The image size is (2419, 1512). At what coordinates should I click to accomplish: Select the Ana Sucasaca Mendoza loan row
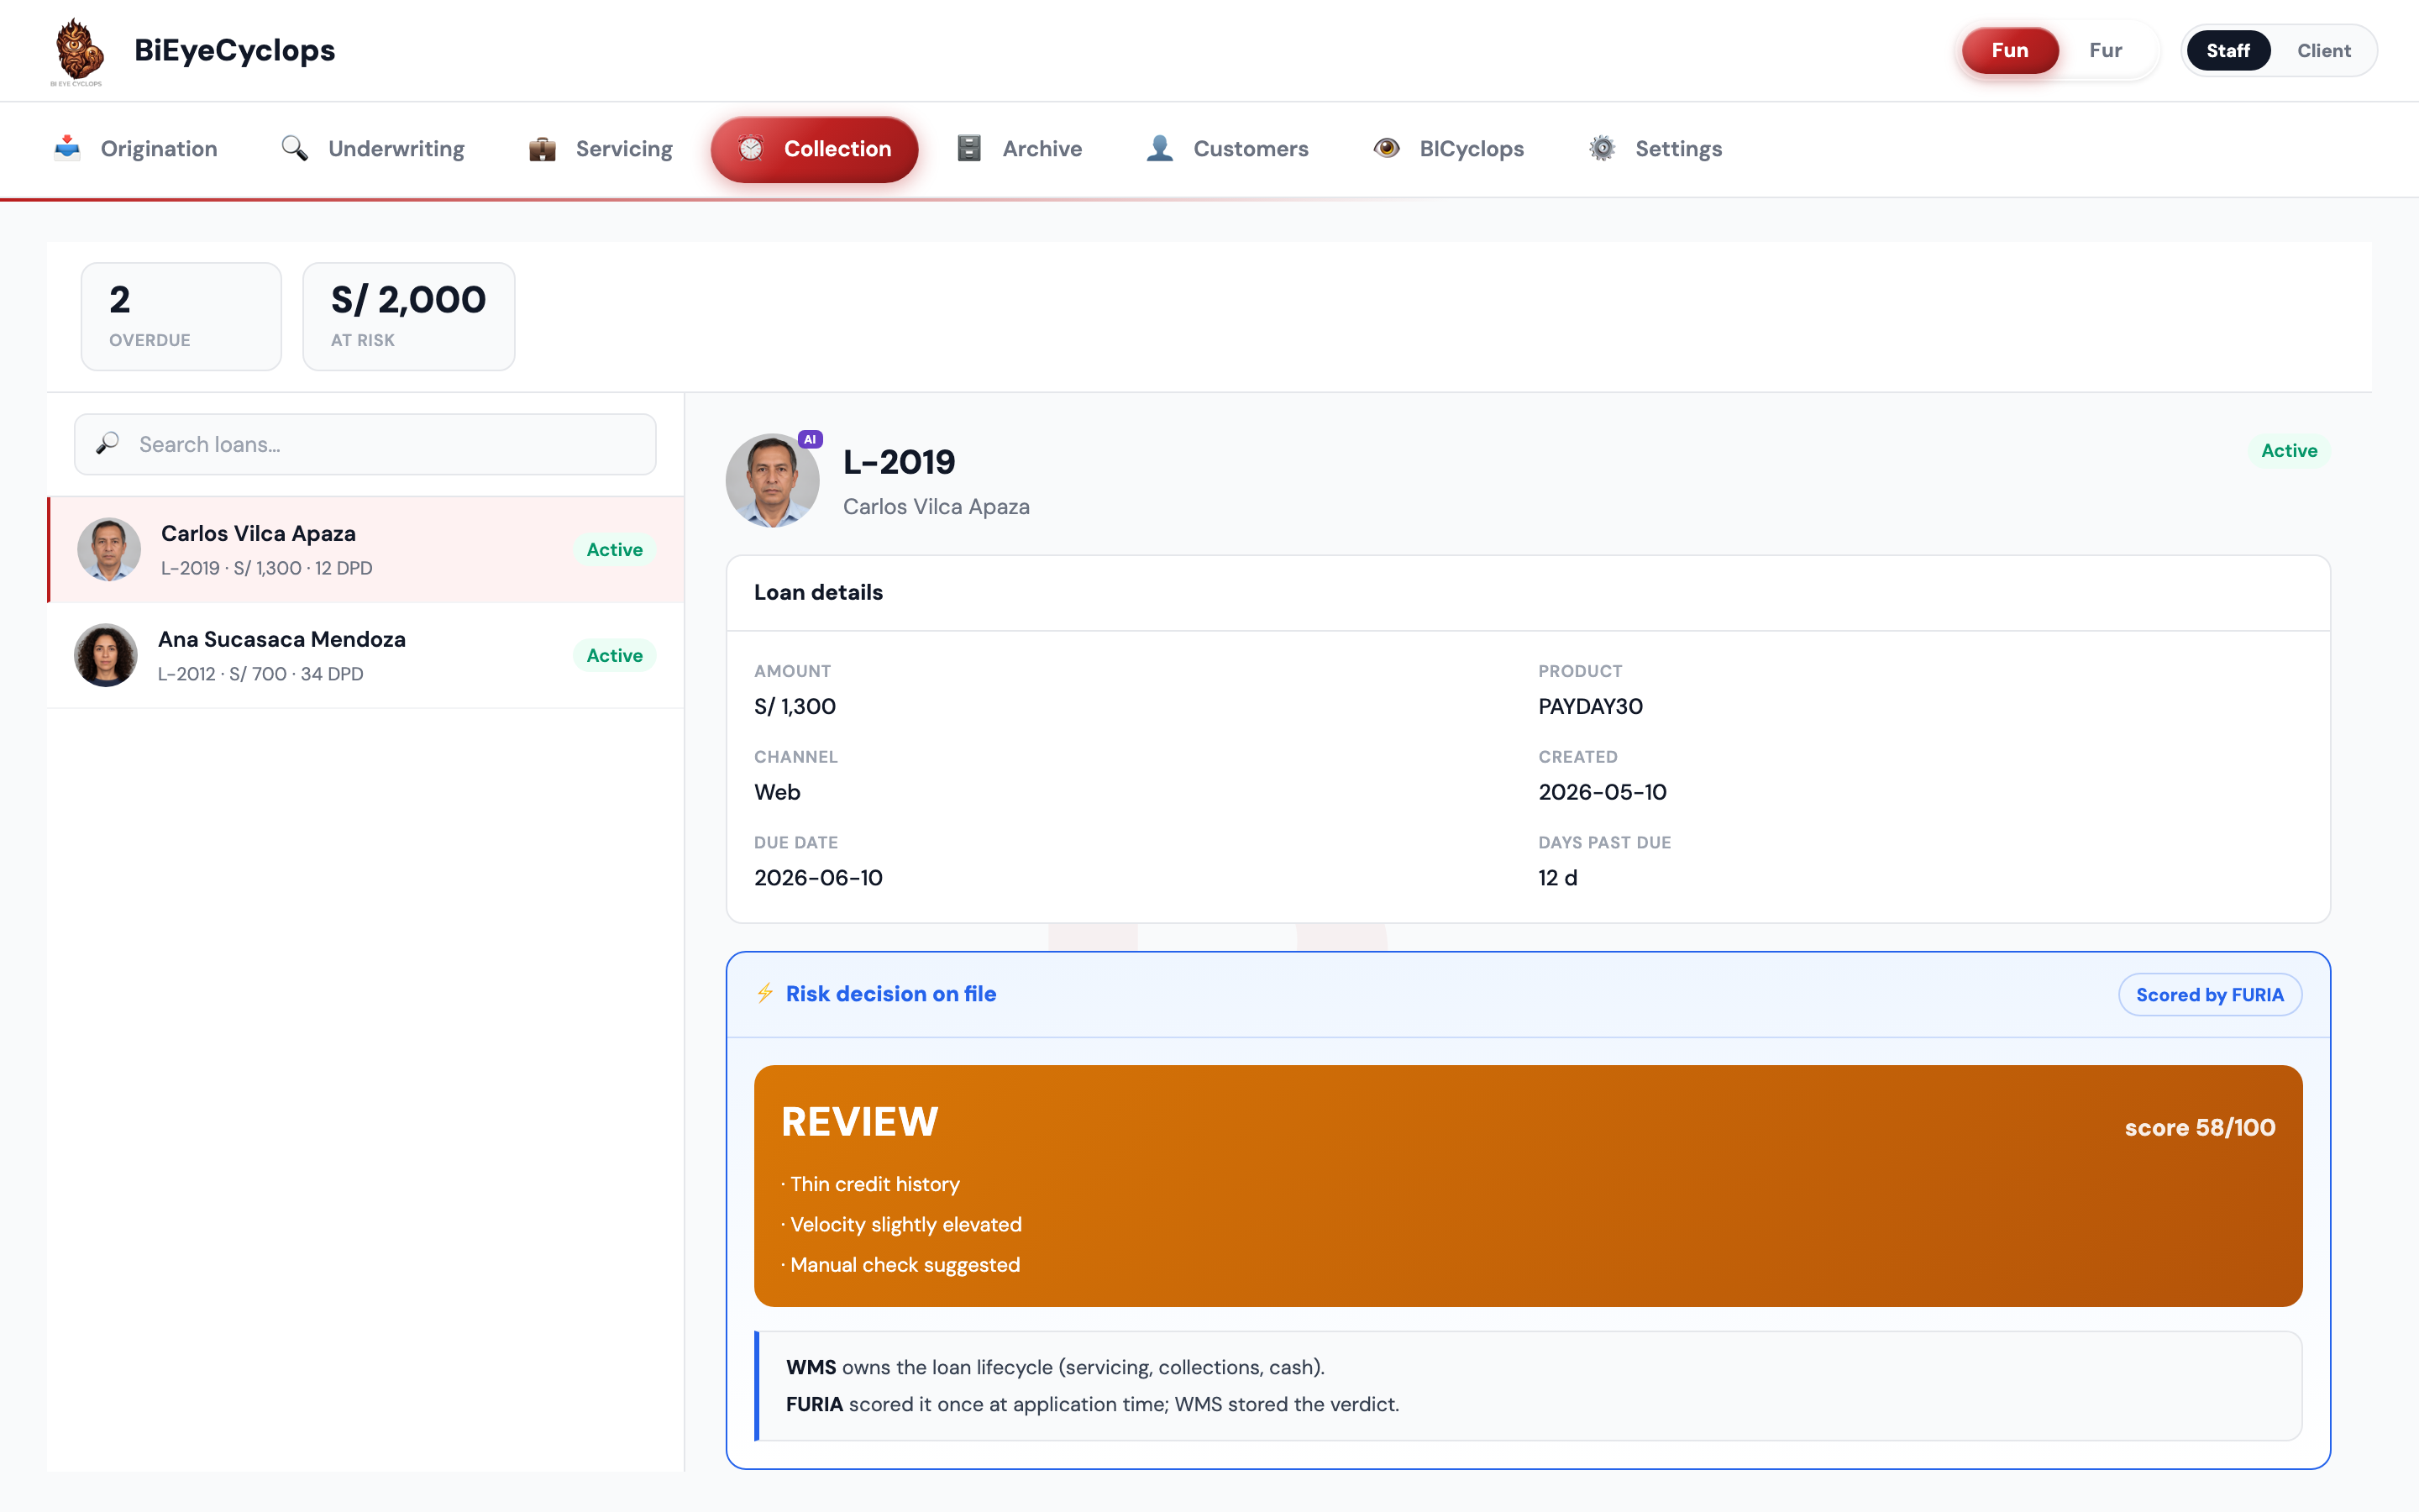click(366, 655)
